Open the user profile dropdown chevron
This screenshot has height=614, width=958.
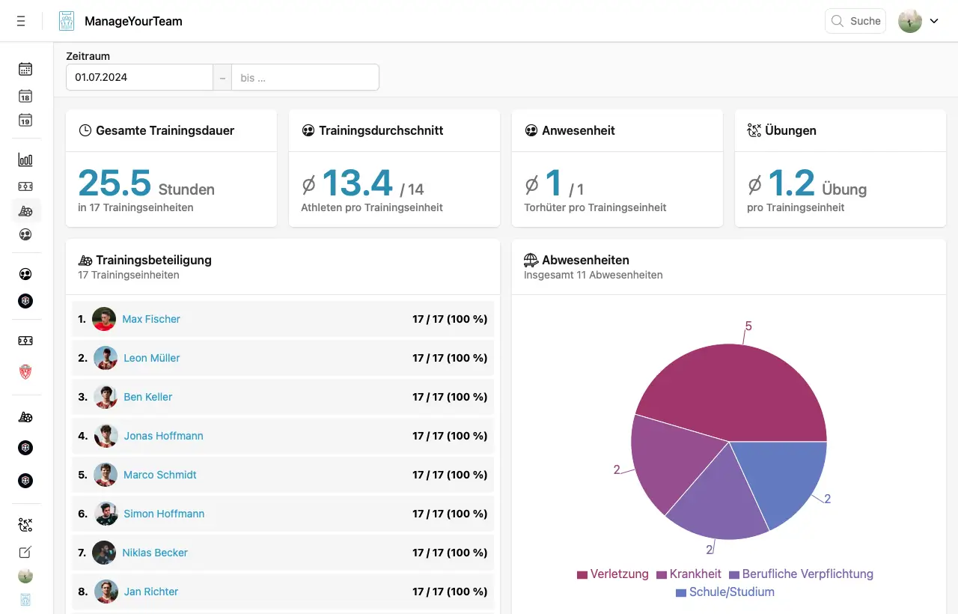934,20
